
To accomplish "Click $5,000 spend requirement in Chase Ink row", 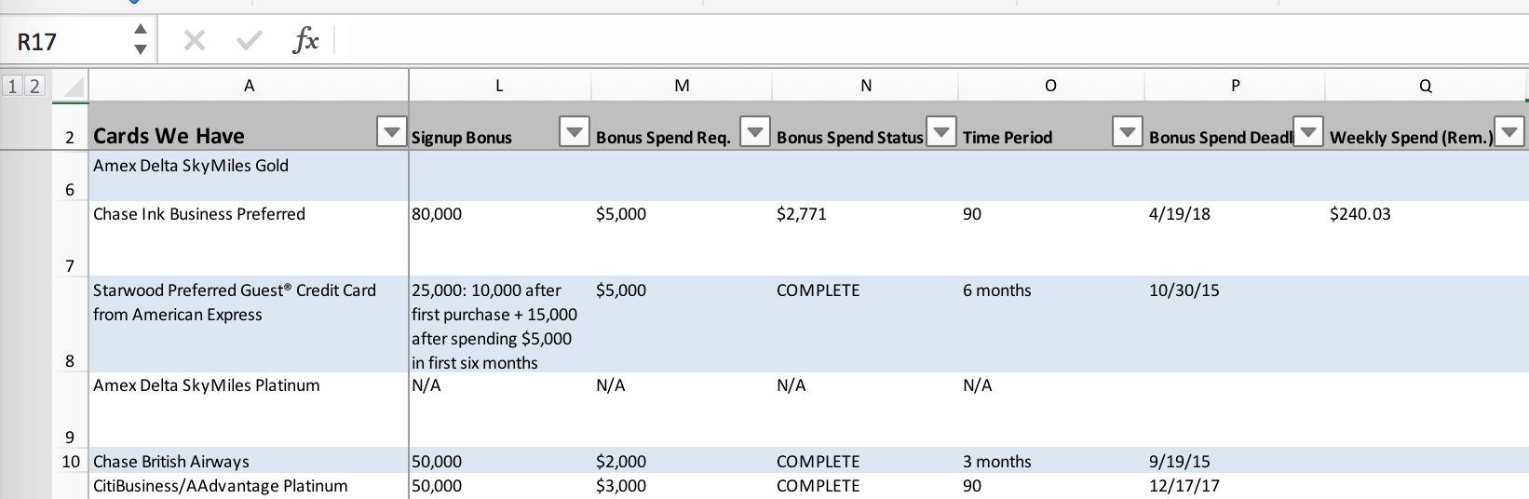I will pyautogui.click(x=682, y=238).
